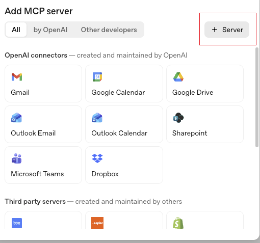260x243 pixels.
Task: Click the Outlook Calendar label text
Action: coord(119,133)
